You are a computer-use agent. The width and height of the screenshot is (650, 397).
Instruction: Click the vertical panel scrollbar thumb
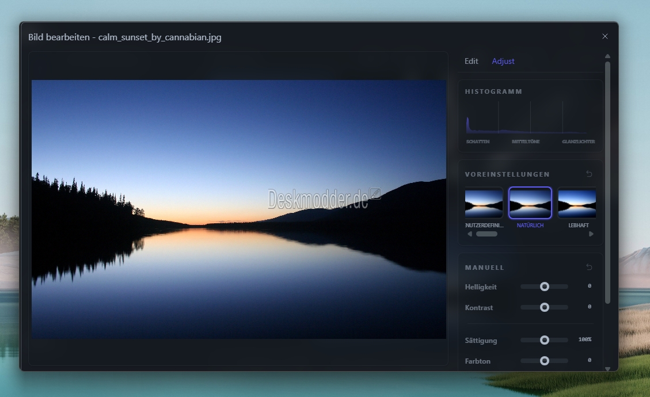[x=607, y=181]
